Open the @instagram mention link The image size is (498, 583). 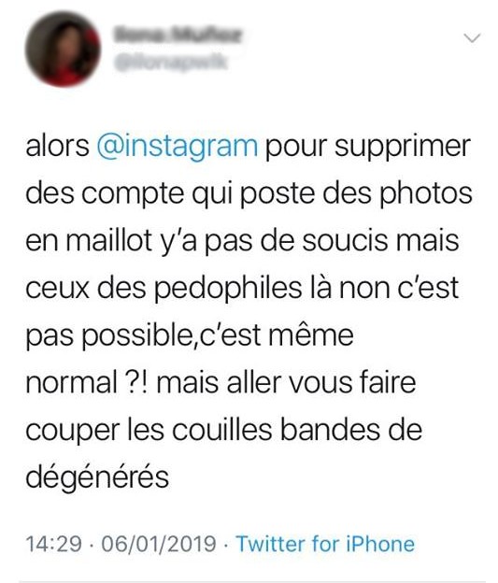point(177,146)
